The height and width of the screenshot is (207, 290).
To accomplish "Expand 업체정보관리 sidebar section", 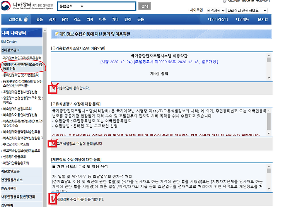I will 22,50.
